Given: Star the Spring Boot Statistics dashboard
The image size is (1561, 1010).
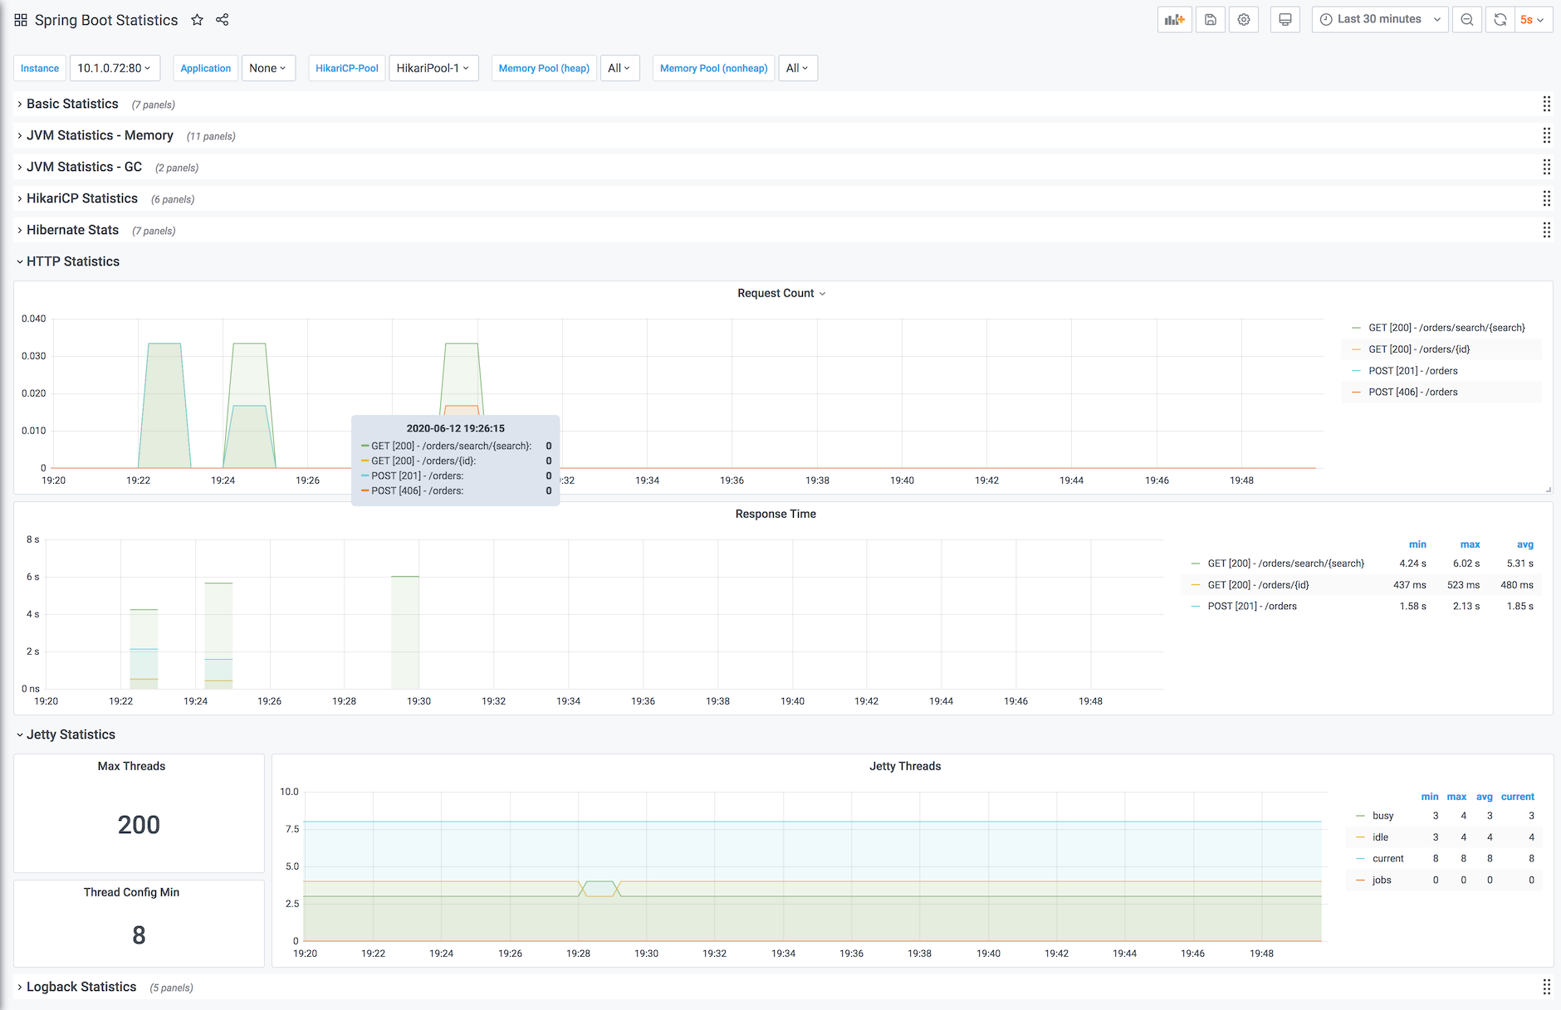Looking at the screenshot, I should [x=197, y=20].
